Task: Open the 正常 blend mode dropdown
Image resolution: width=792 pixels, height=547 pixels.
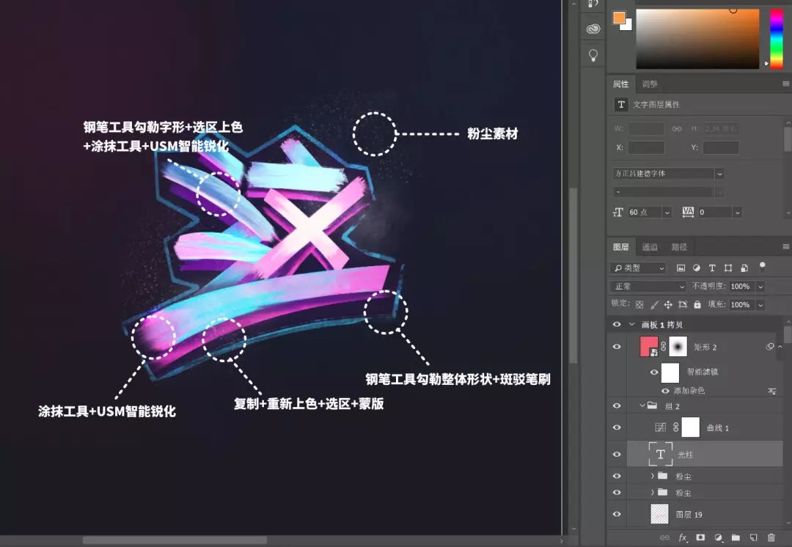Action: [x=648, y=287]
